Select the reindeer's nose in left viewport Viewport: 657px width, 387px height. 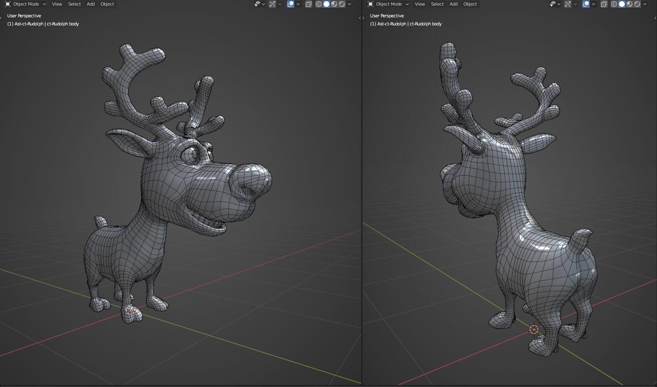pos(251,182)
